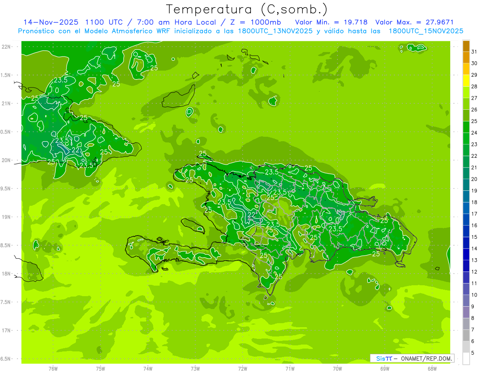
Task: Click the ONAMET/REP.DOM. credit label
Action: (426, 358)
